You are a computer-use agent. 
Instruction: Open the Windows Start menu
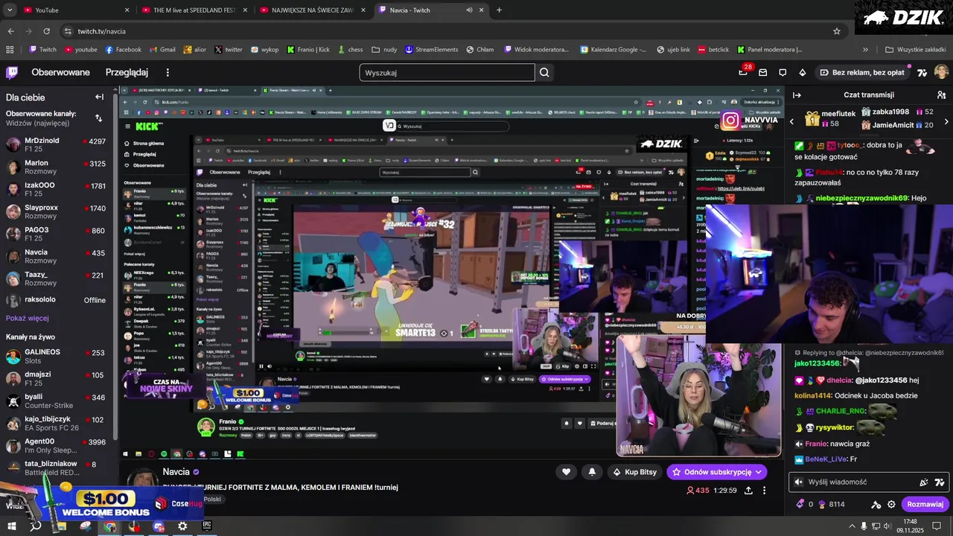(10, 526)
